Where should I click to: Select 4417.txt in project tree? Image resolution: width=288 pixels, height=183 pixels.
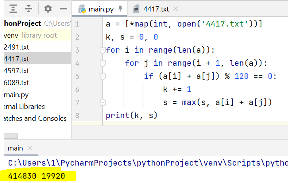click(38, 59)
